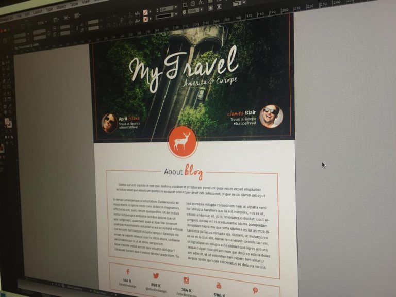Image resolution: width=396 pixels, height=297 pixels.
Task: Select the Facebook icon on the page
Action: pos(128,272)
